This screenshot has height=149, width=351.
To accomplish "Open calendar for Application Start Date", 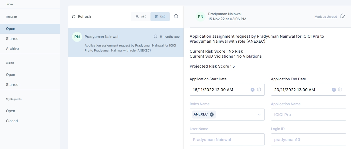I will click(259, 90).
